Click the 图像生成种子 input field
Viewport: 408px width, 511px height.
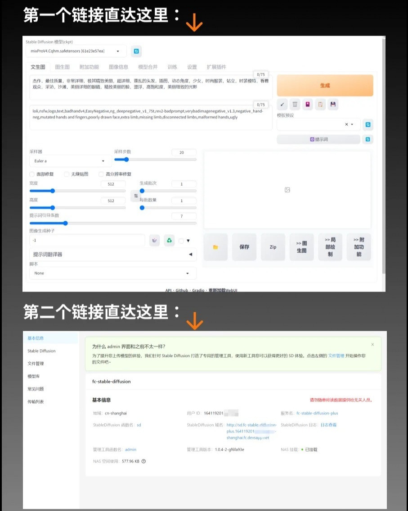pyautogui.click(x=87, y=240)
